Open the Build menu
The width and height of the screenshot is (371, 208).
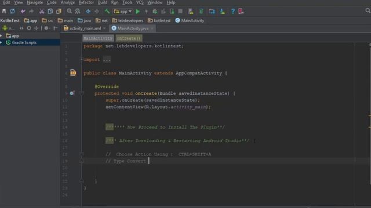[x=103, y=2]
